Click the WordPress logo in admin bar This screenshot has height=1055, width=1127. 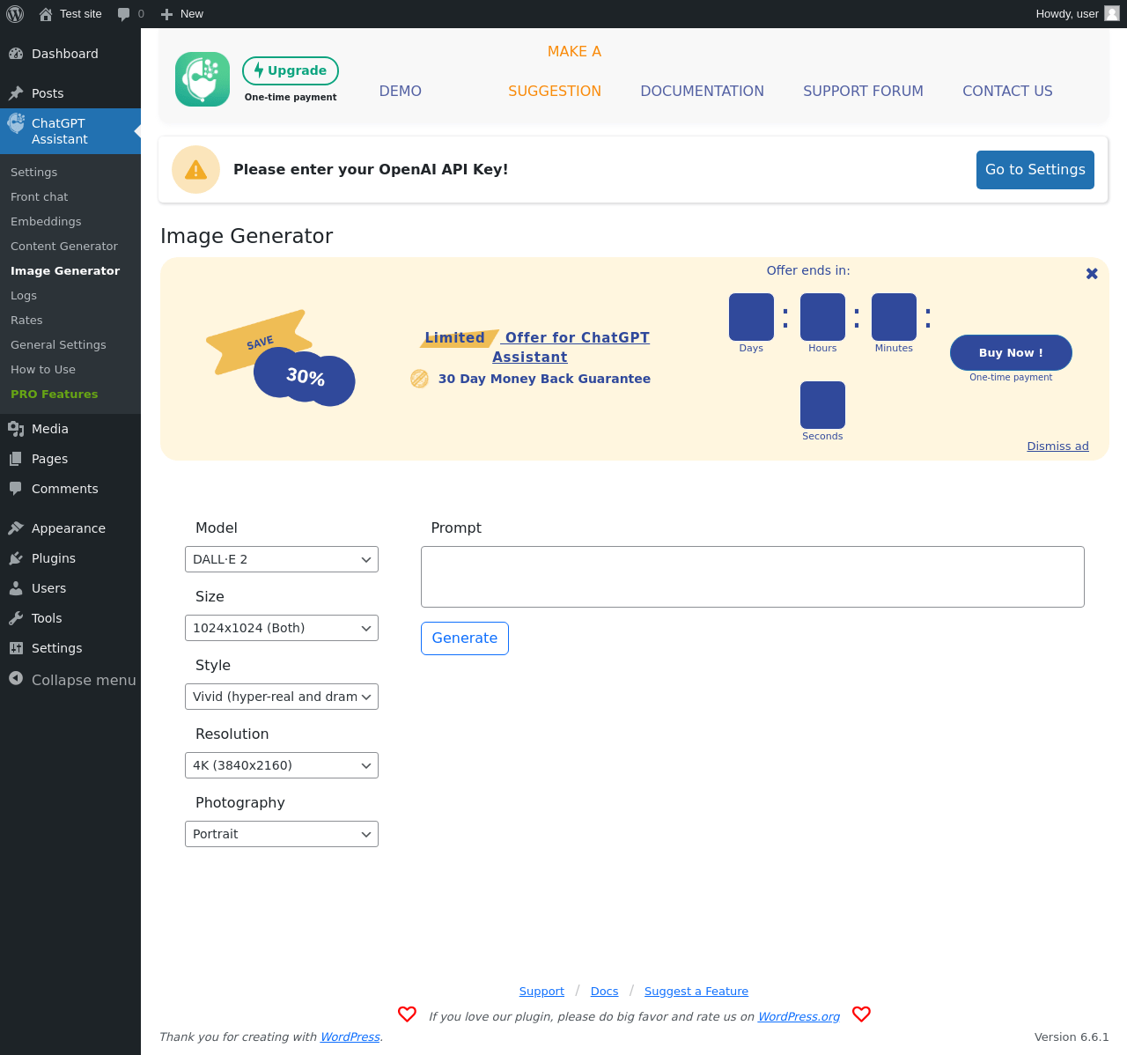pyautogui.click(x=15, y=14)
